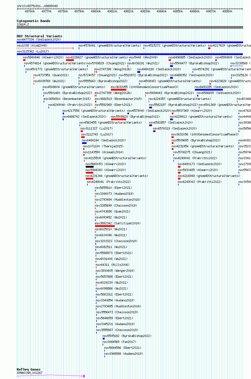Select nsv6249040 (Prakriti2022) variant
251x379 pixels.
(70, 105)
